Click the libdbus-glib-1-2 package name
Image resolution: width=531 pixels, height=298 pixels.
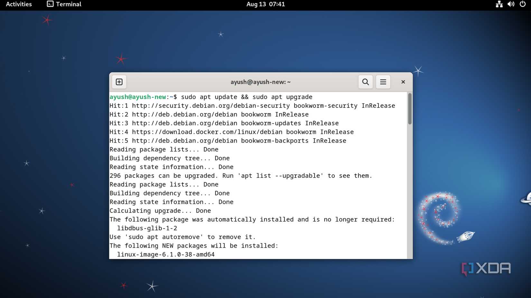pos(147,228)
